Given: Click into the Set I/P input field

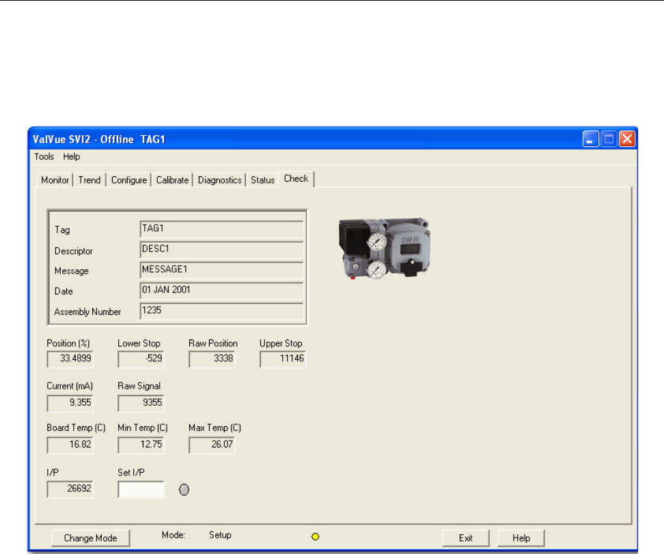Looking at the screenshot, I should [141, 490].
